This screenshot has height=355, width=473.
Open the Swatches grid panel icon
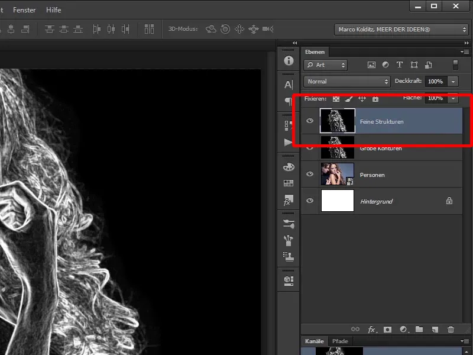coord(289,183)
